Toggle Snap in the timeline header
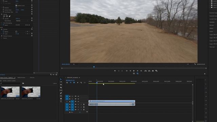The height and width of the screenshot is (122, 217). pos(71,83)
